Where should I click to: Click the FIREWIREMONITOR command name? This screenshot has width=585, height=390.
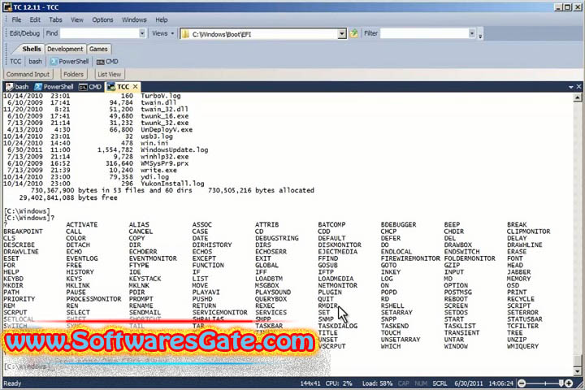pos(410,258)
